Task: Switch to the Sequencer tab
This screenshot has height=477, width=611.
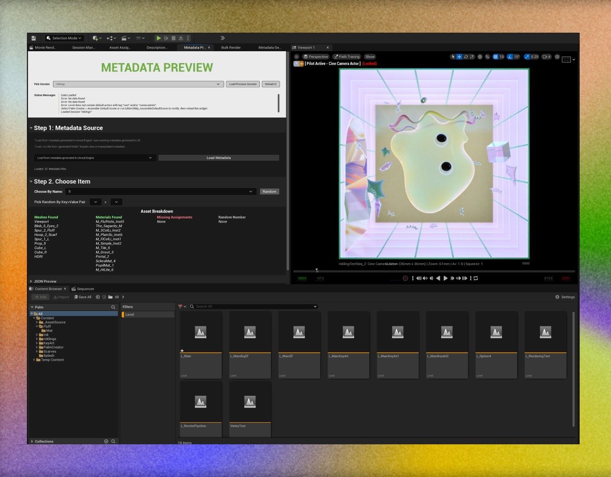Action: click(85, 289)
